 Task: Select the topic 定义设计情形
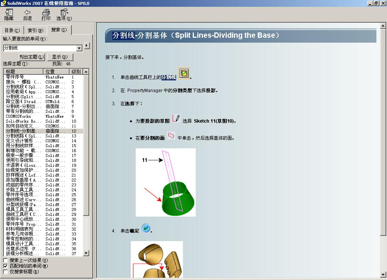tap(44, 141)
